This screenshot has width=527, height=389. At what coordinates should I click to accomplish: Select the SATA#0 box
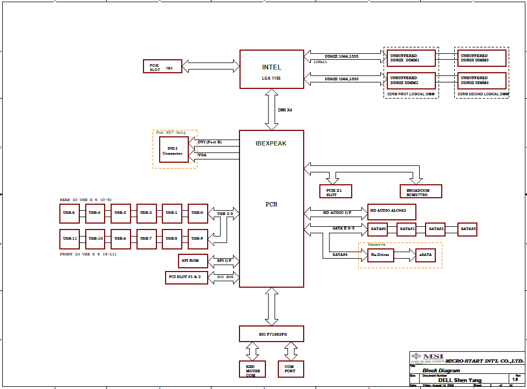[x=378, y=230]
